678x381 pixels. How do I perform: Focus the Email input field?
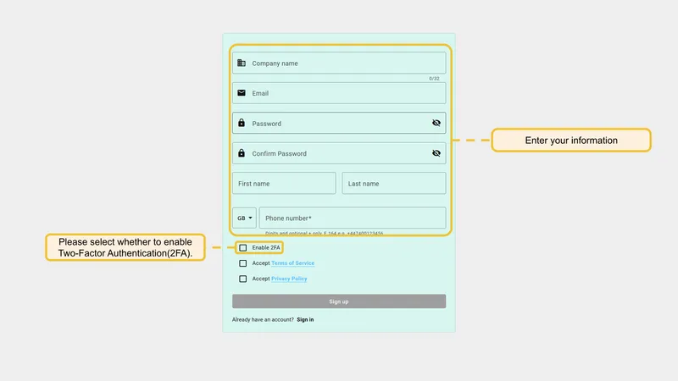click(339, 93)
